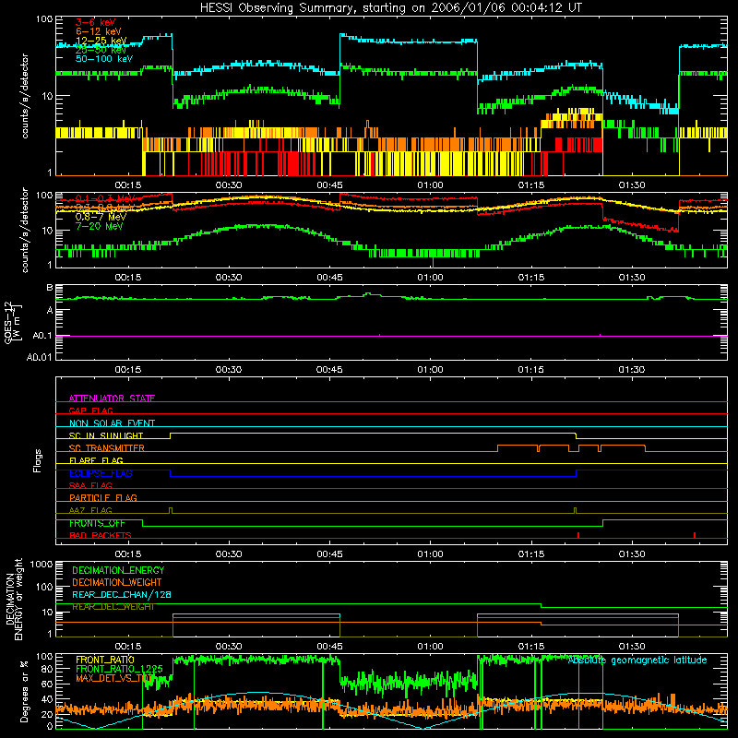Image resolution: width=738 pixels, height=738 pixels.
Task: Select the FRONT_RATIO_1225 legend label
Action: (119, 669)
